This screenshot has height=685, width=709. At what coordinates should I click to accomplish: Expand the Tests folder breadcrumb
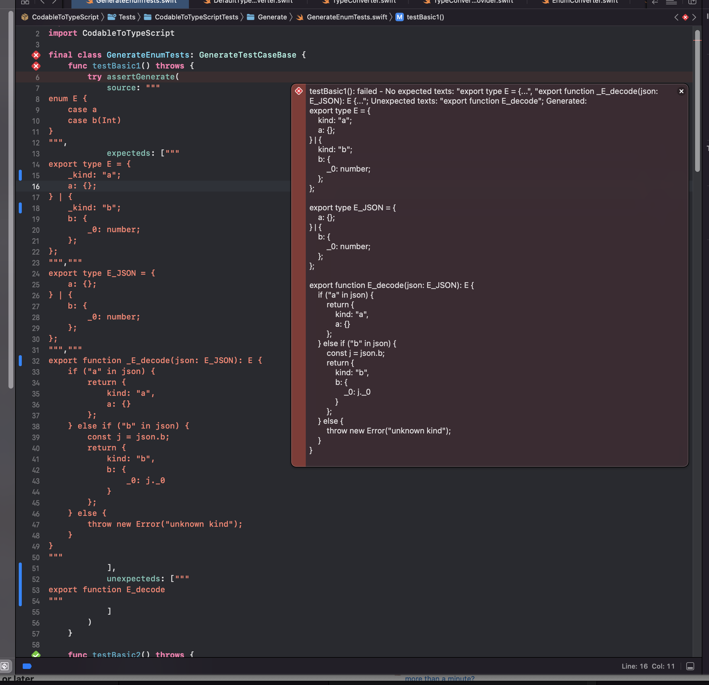127,17
